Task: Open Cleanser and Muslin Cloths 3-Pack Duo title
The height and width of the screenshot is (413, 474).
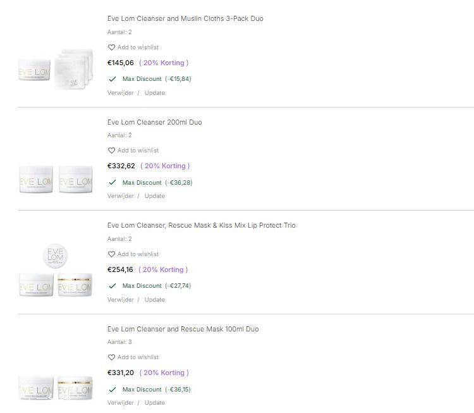Action: pyautogui.click(x=185, y=19)
